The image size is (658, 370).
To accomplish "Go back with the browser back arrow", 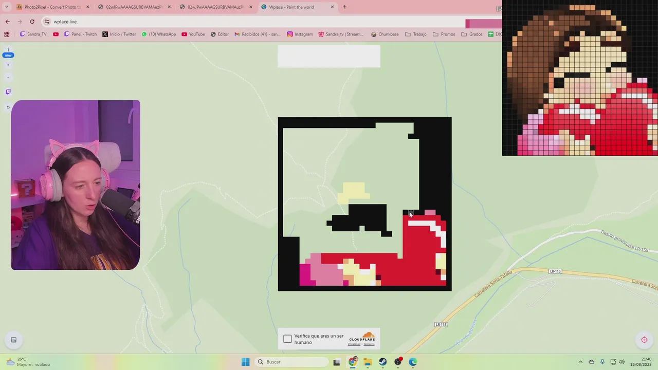I will (7, 22).
